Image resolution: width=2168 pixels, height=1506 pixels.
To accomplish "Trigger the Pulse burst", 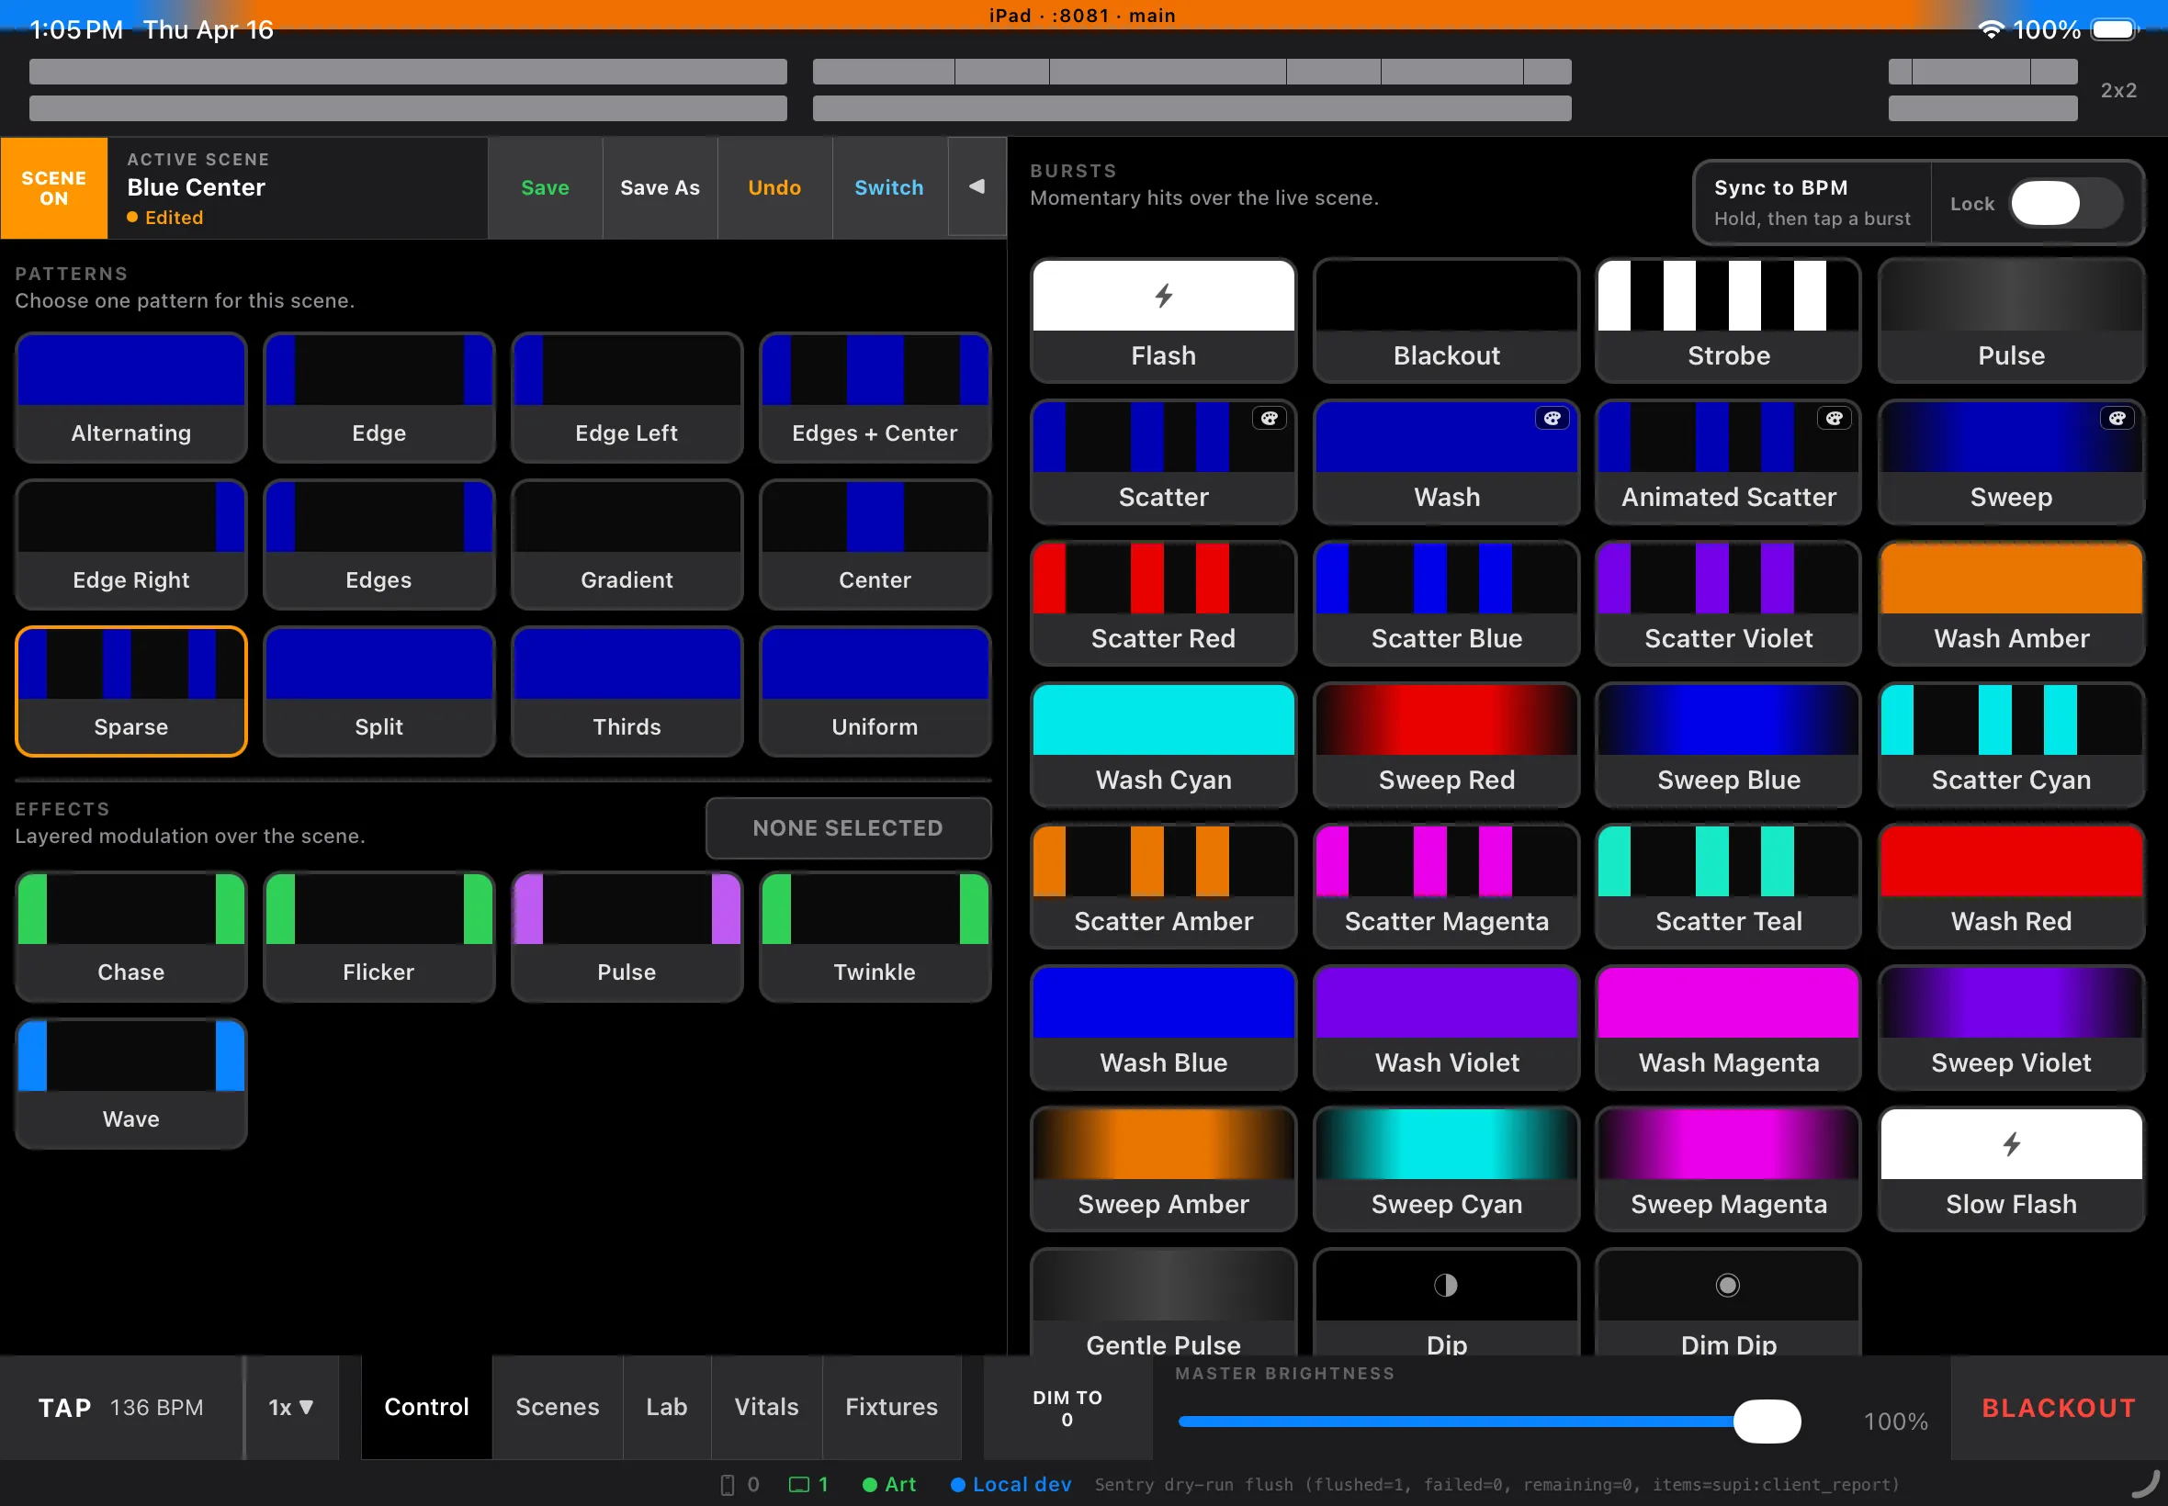I will coord(2010,320).
